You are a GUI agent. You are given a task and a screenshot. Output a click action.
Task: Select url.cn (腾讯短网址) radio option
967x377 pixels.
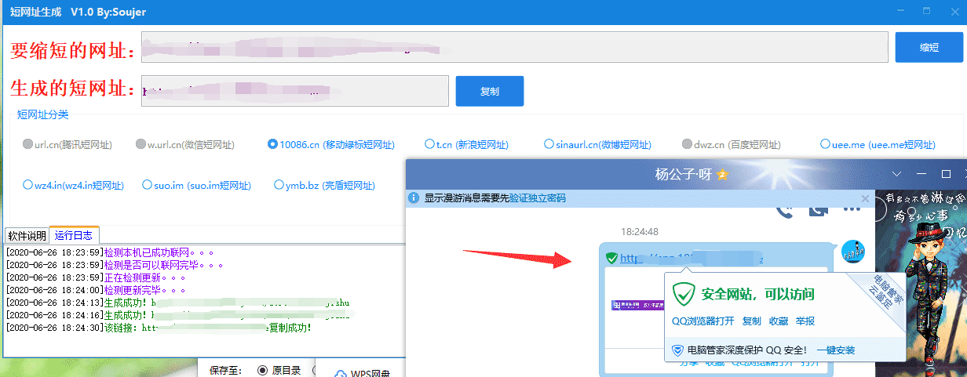pos(68,144)
